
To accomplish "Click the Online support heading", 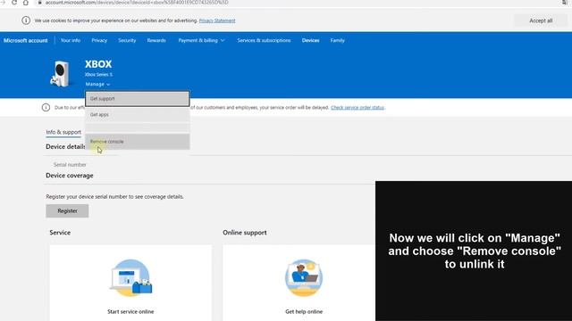I will coord(245,233).
